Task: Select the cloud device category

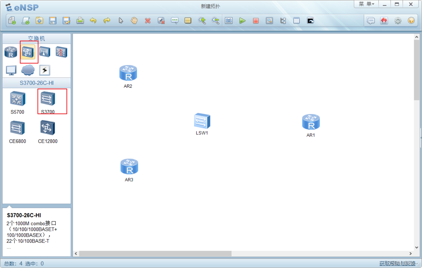Action: coord(28,70)
